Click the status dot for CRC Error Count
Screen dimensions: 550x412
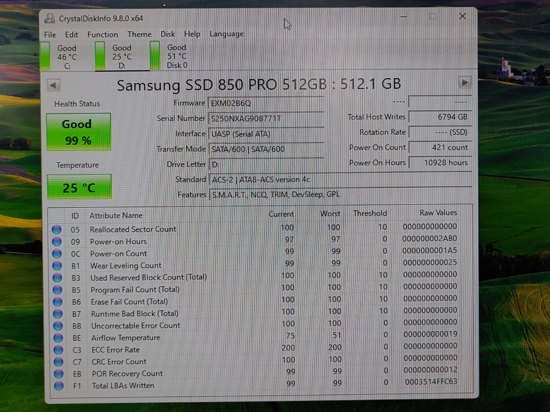[59, 362]
